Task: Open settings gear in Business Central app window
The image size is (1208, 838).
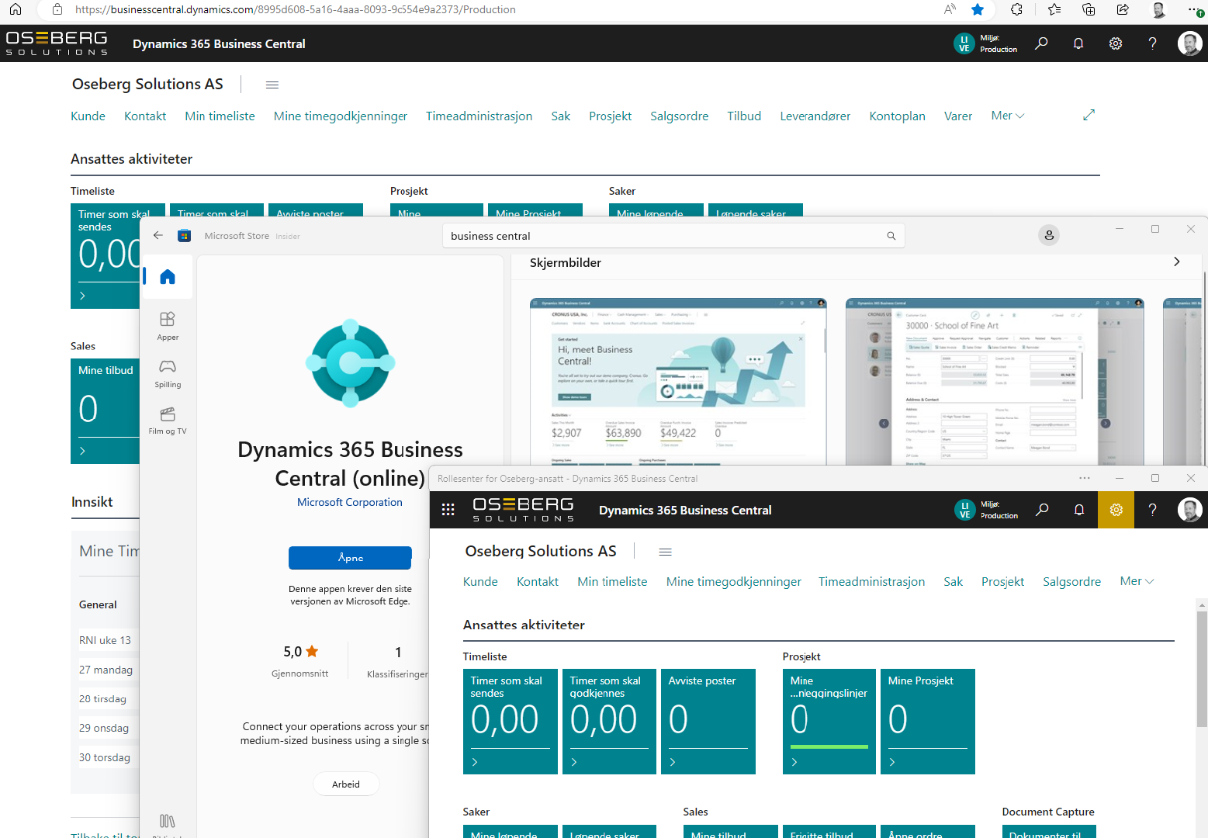Action: pos(1116,510)
